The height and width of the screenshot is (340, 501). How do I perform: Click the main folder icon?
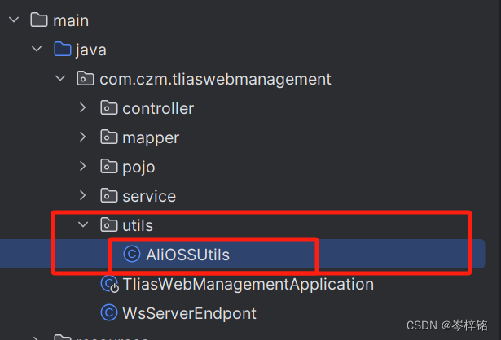pos(39,20)
